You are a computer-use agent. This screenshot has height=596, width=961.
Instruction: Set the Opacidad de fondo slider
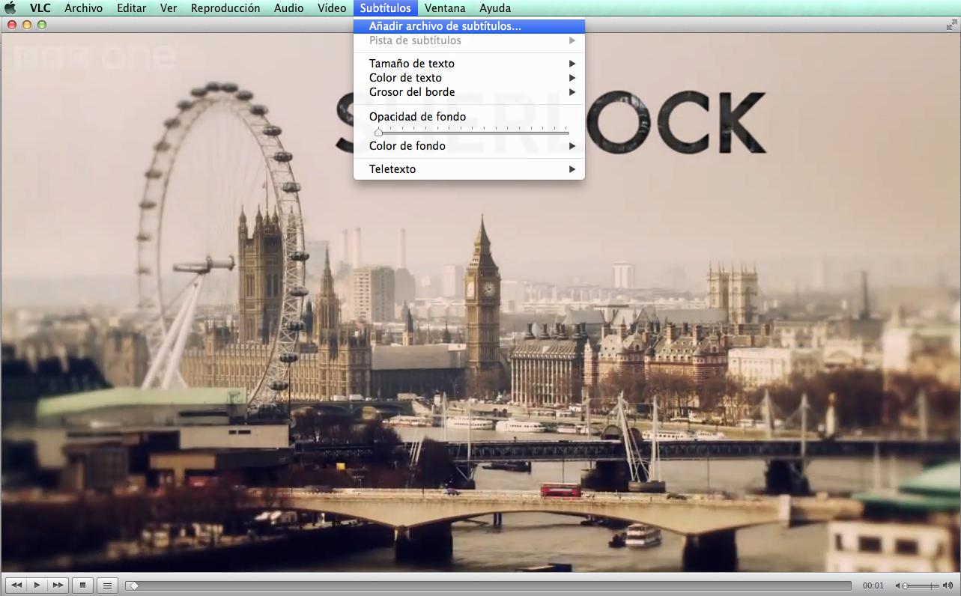[472, 132]
